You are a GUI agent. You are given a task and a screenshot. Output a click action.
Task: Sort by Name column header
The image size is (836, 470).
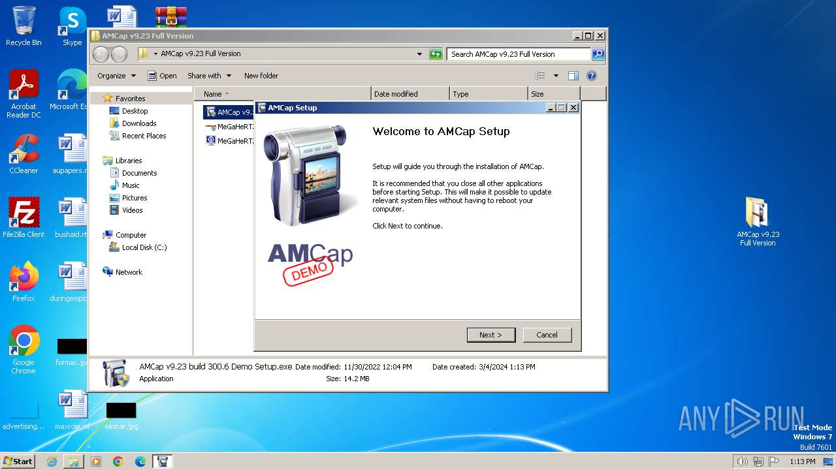(x=282, y=94)
